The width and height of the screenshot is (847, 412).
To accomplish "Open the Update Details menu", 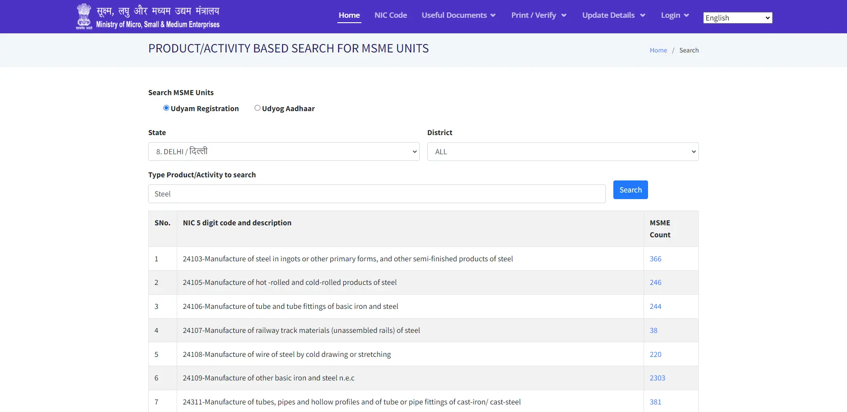I will pos(613,15).
